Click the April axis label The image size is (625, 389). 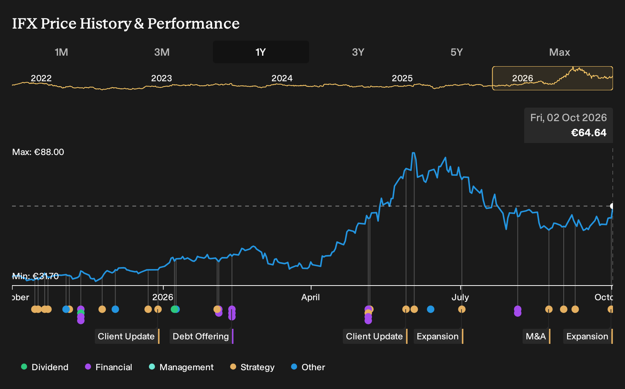[311, 297]
